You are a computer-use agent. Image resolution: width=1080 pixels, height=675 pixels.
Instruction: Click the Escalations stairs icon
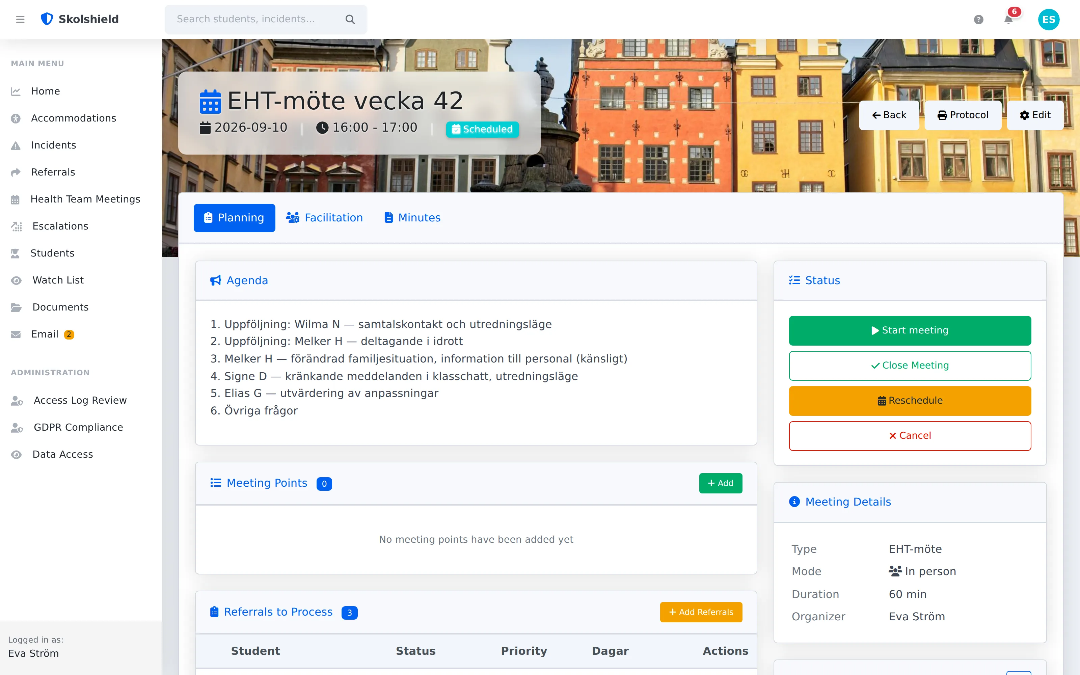17,226
